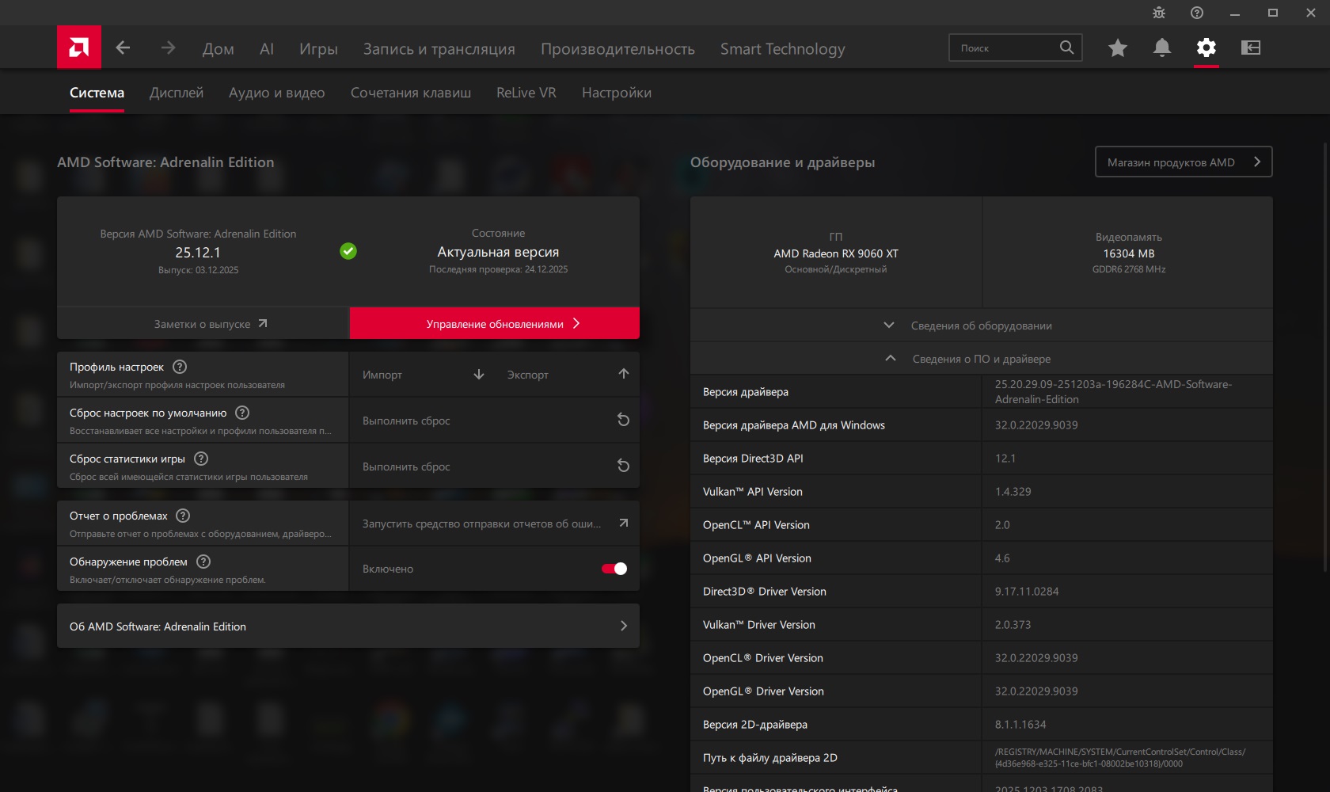1330x792 pixels.
Task: Open Заметки о выпуске link
Action: [x=203, y=323]
